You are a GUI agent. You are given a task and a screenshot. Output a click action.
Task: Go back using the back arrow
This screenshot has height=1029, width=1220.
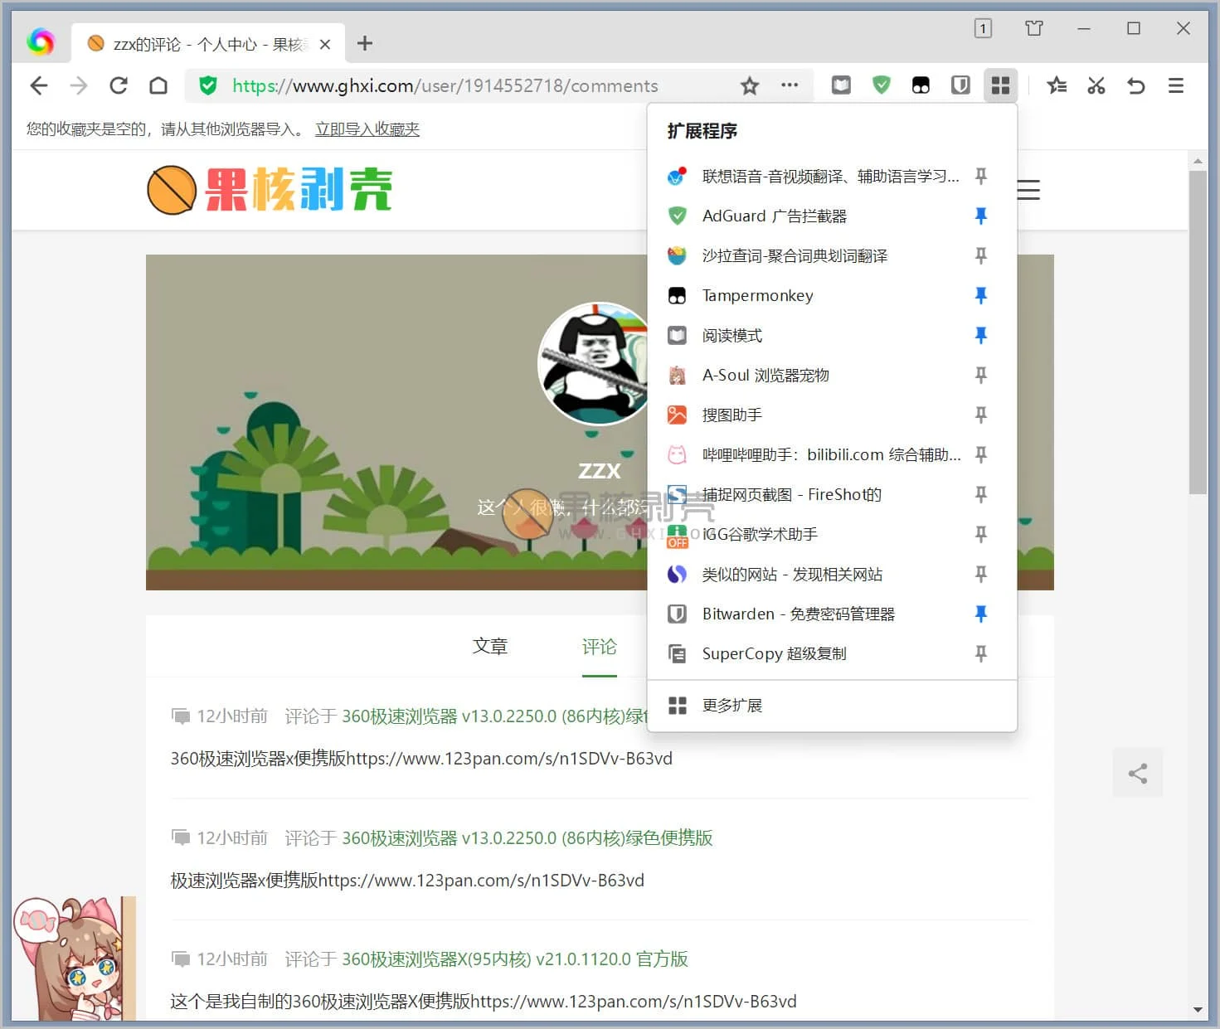tap(39, 85)
